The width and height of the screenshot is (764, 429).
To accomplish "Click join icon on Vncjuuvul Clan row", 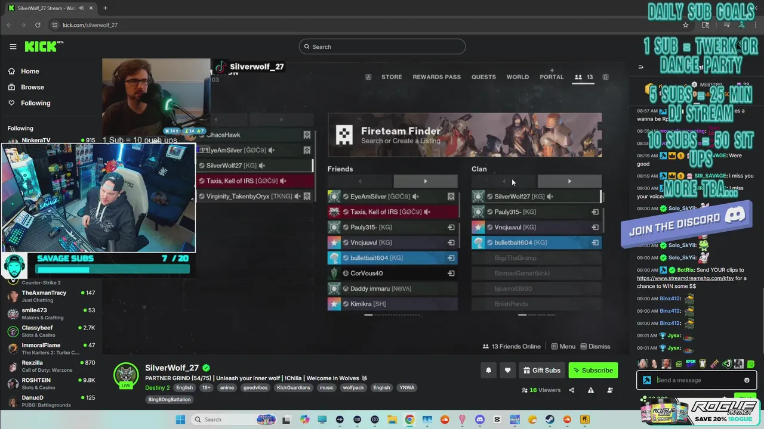I will (x=595, y=227).
